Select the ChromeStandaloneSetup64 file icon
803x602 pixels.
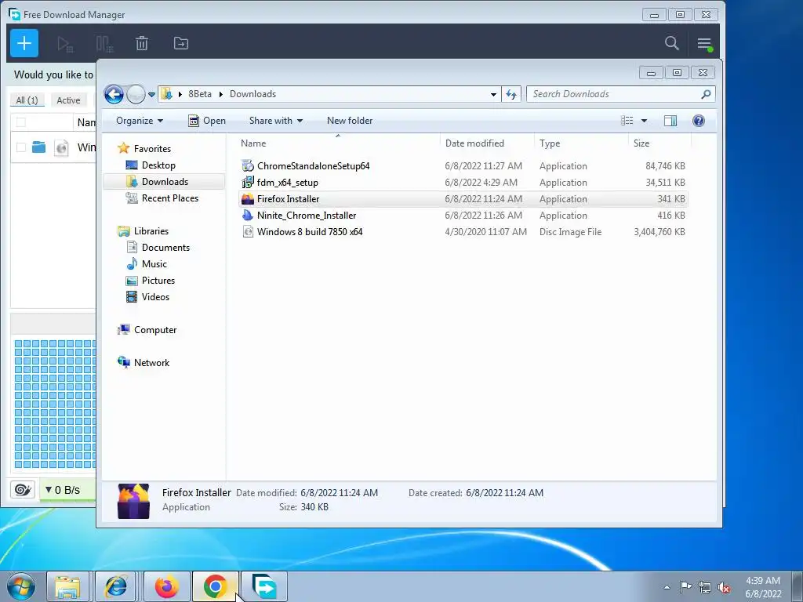tap(247, 166)
